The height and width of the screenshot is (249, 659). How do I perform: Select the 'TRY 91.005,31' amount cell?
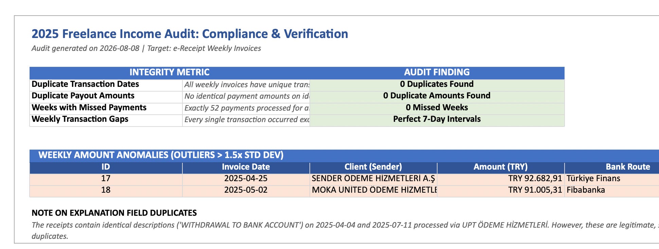click(501, 191)
